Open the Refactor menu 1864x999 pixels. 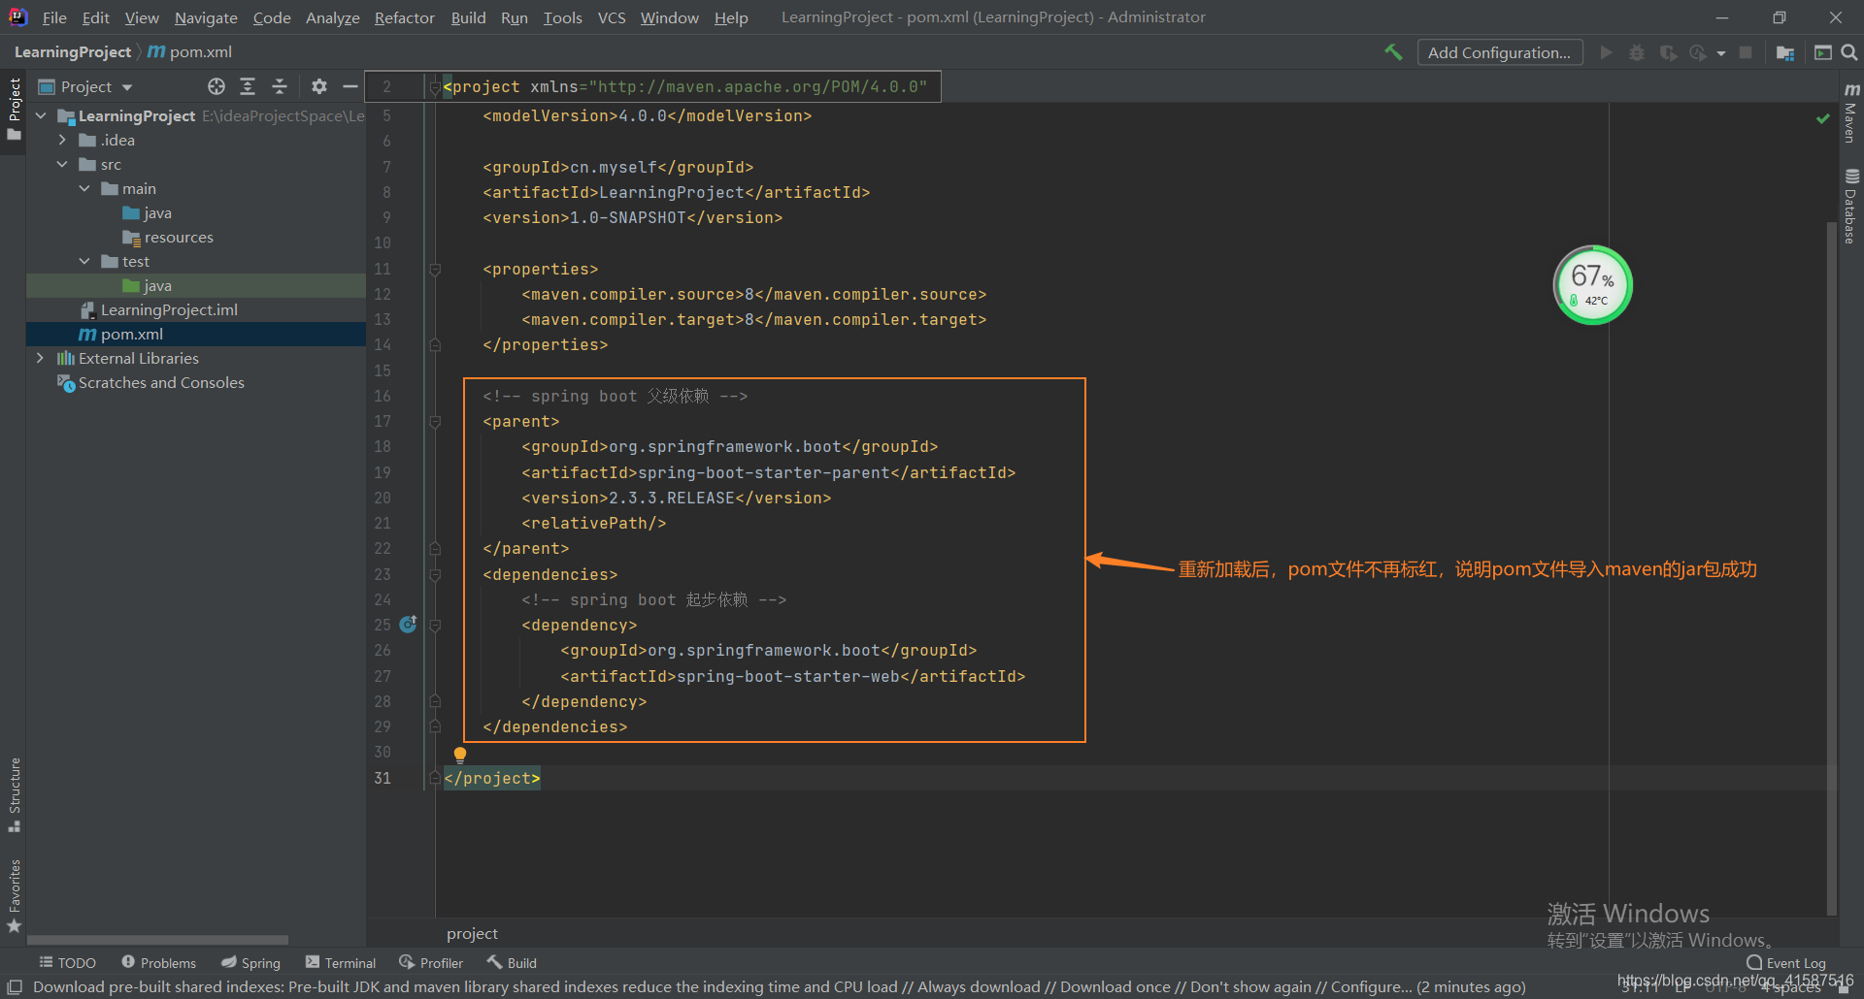404,16
